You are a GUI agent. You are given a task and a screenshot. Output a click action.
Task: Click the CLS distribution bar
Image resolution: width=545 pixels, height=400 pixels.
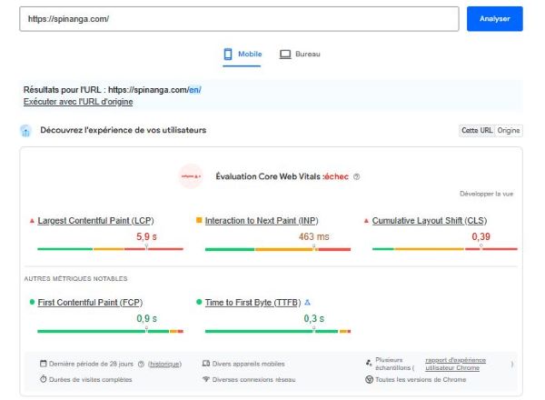tap(445, 249)
